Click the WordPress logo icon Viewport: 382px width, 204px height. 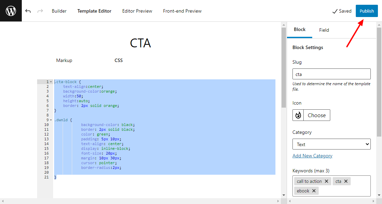pyautogui.click(x=11, y=11)
